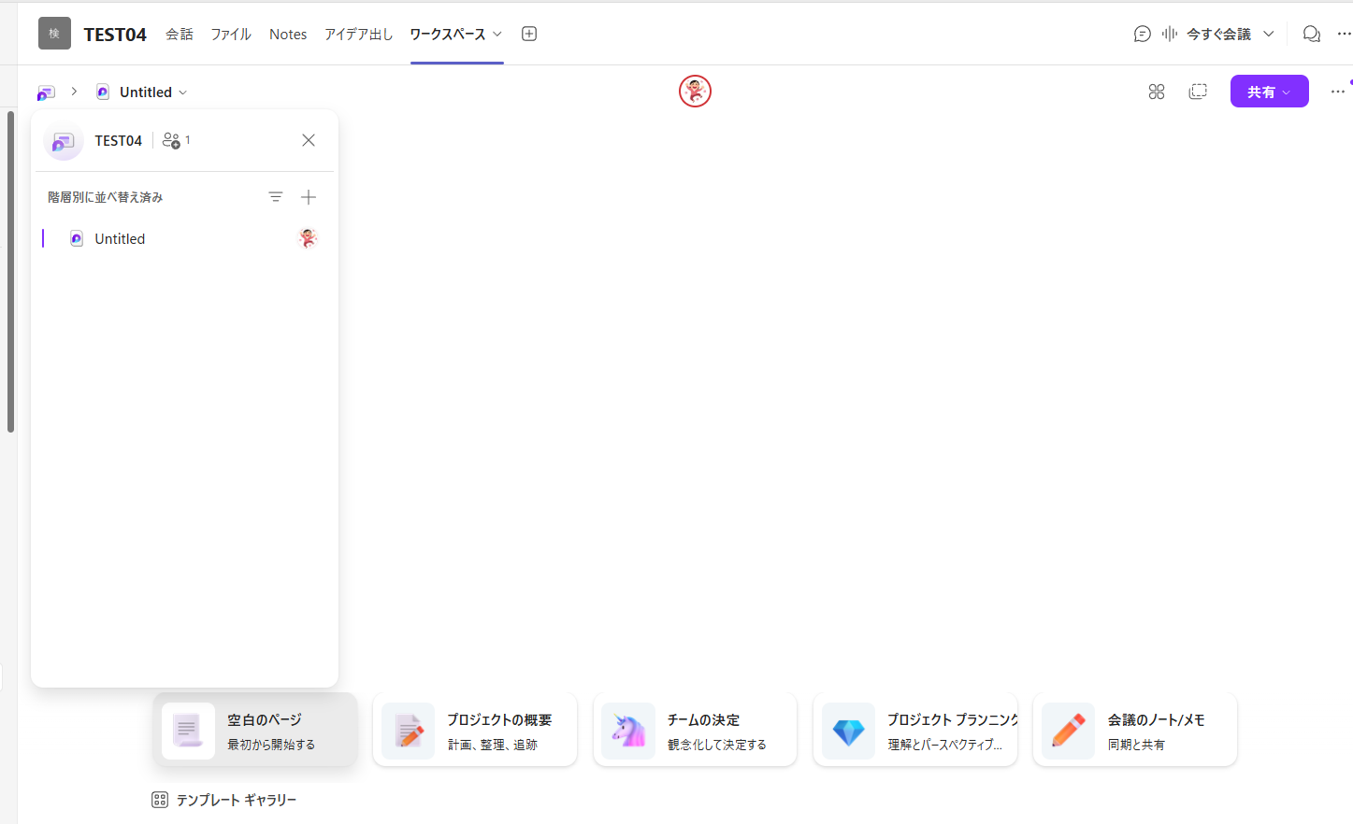Open workspace members icon showing 1
The width and height of the screenshot is (1353, 824).
pyautogui.click(x=176, y=140)
